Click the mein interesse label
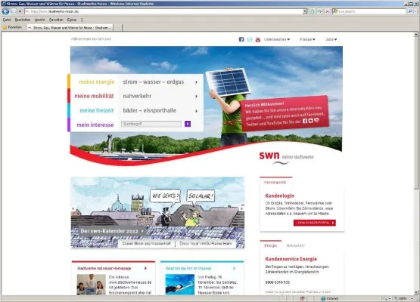The image size is (420, 302). (95, 125)
